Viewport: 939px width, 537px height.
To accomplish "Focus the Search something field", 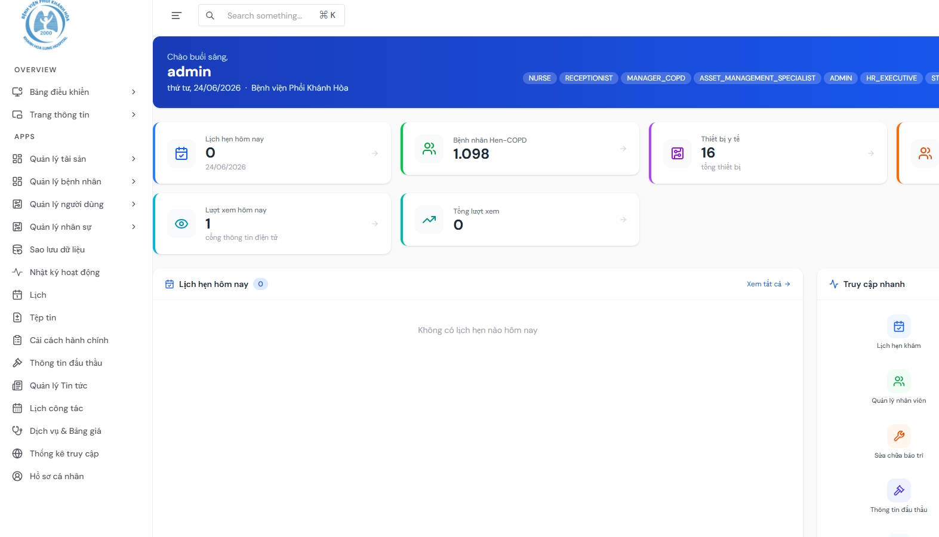I will 272,16.
